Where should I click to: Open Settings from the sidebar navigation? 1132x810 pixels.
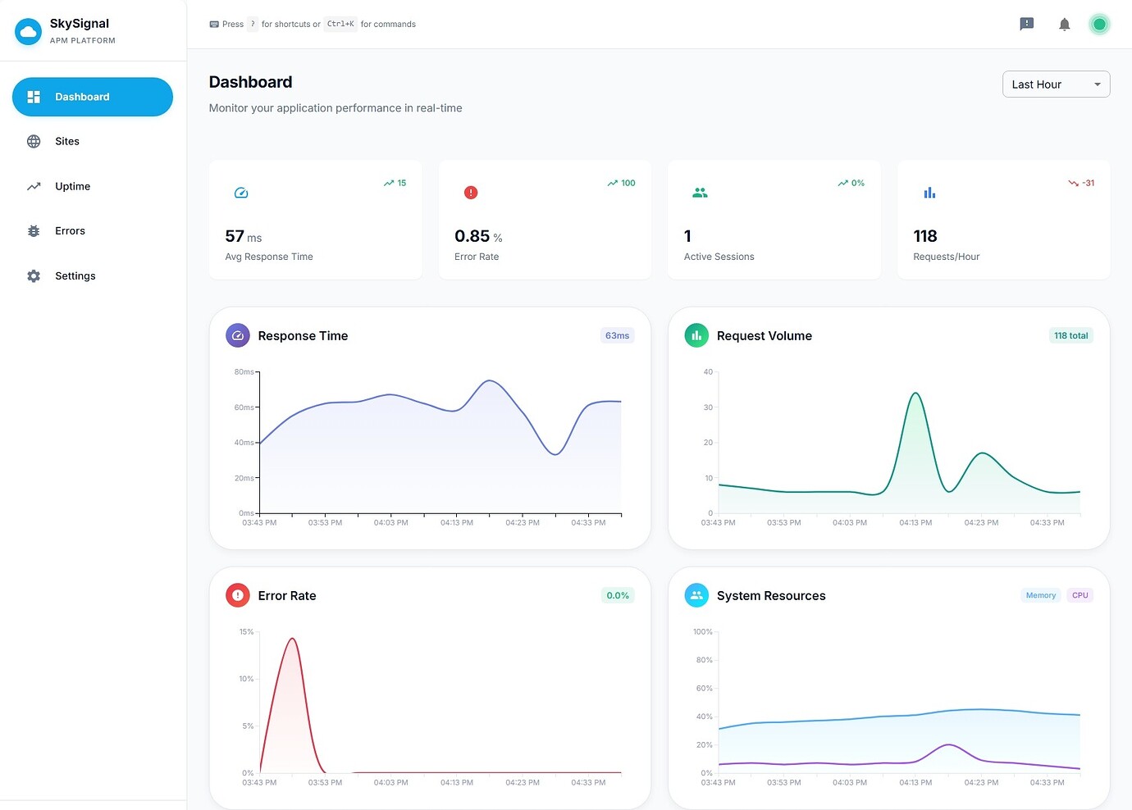point(75,275)
